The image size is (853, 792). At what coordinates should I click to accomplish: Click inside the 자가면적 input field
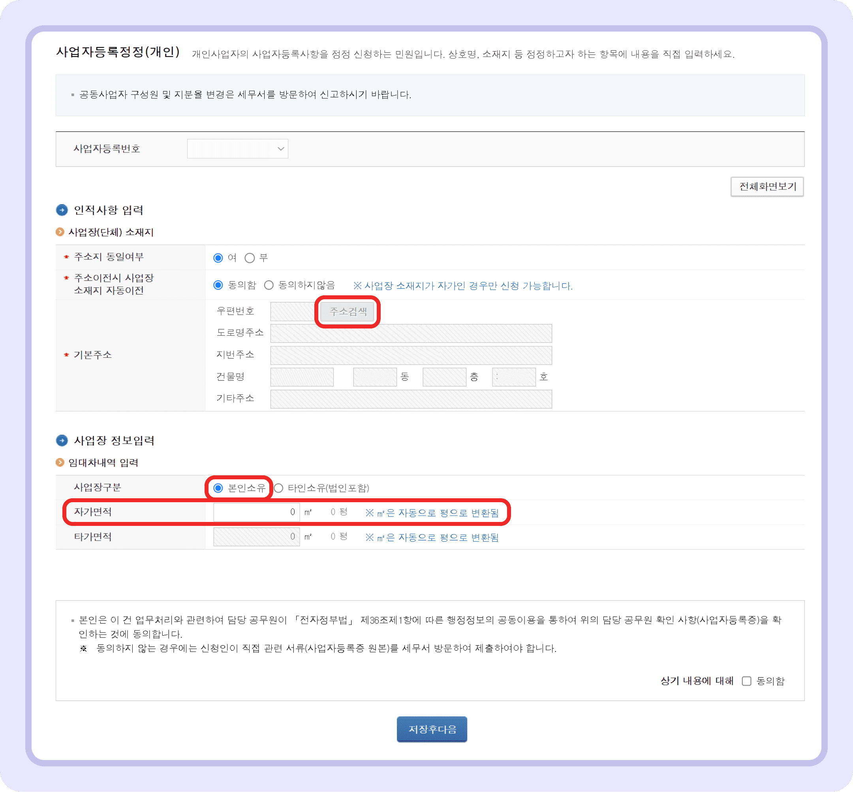(256, 512)
